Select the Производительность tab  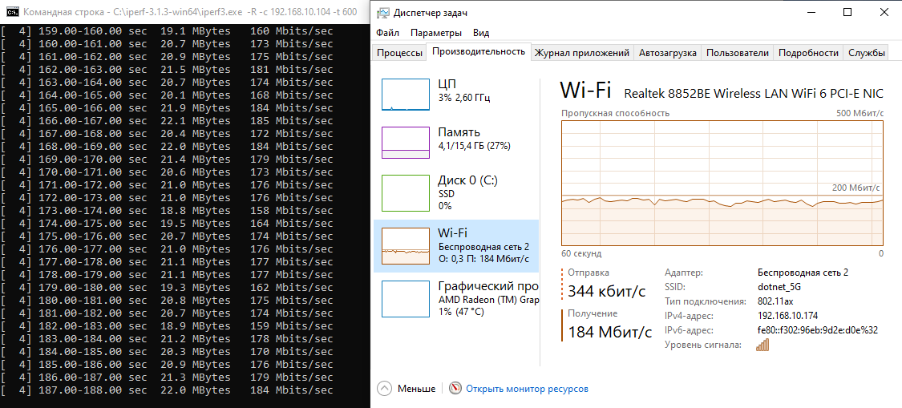point(479,52)
